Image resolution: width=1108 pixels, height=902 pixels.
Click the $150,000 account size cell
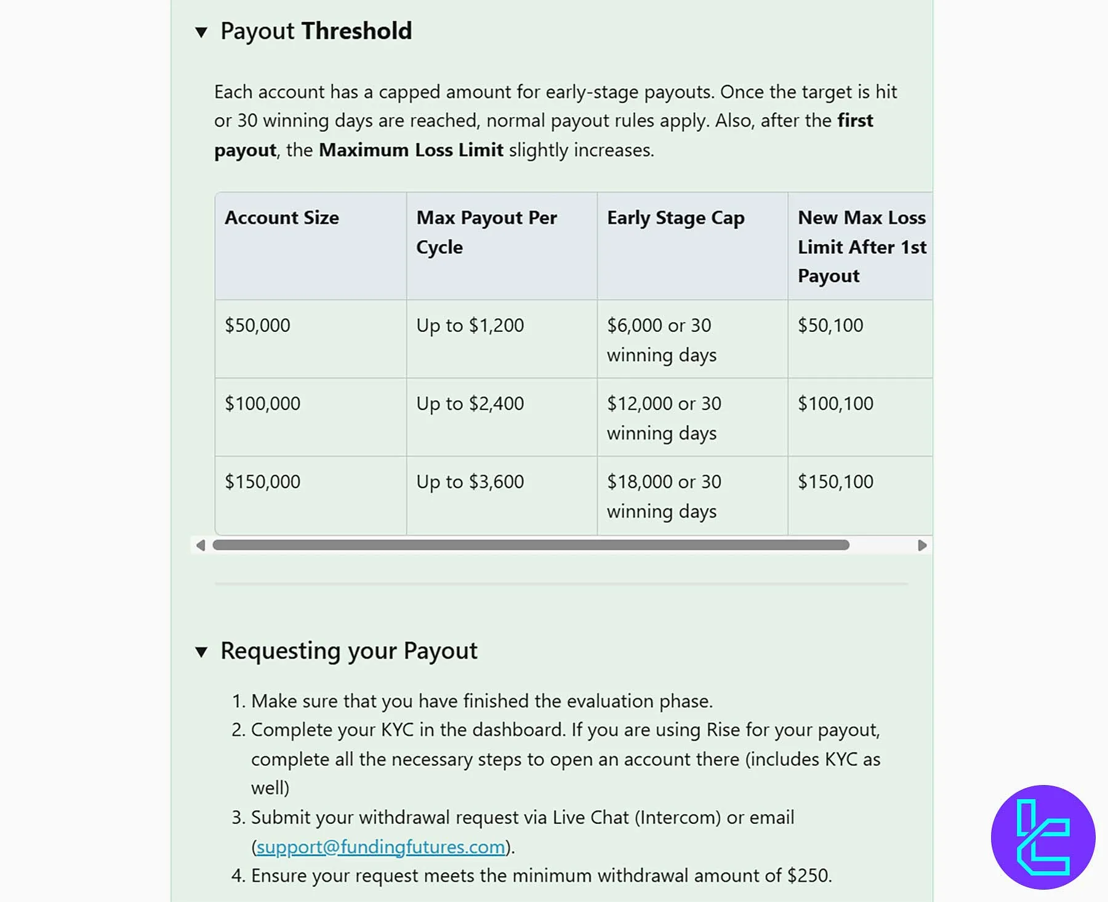pos(262,482)
